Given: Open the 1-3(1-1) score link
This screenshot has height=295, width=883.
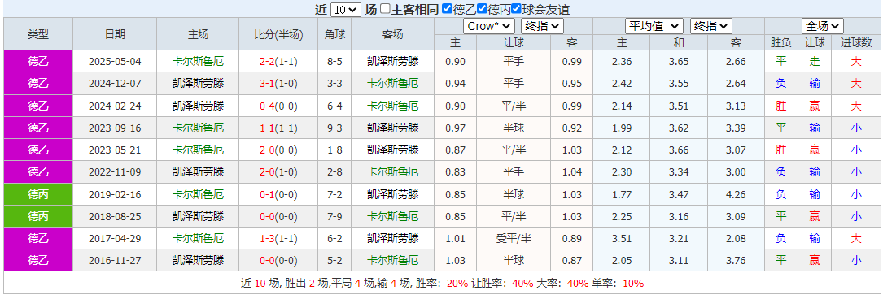Looking at the screenshot, I should [x=279, y=239].
